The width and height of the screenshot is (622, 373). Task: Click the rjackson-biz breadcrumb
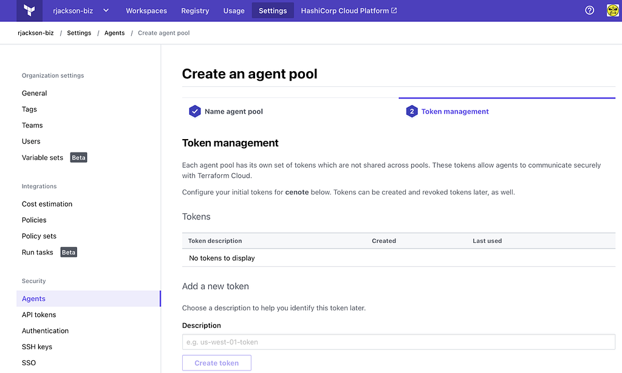[36, 33]
